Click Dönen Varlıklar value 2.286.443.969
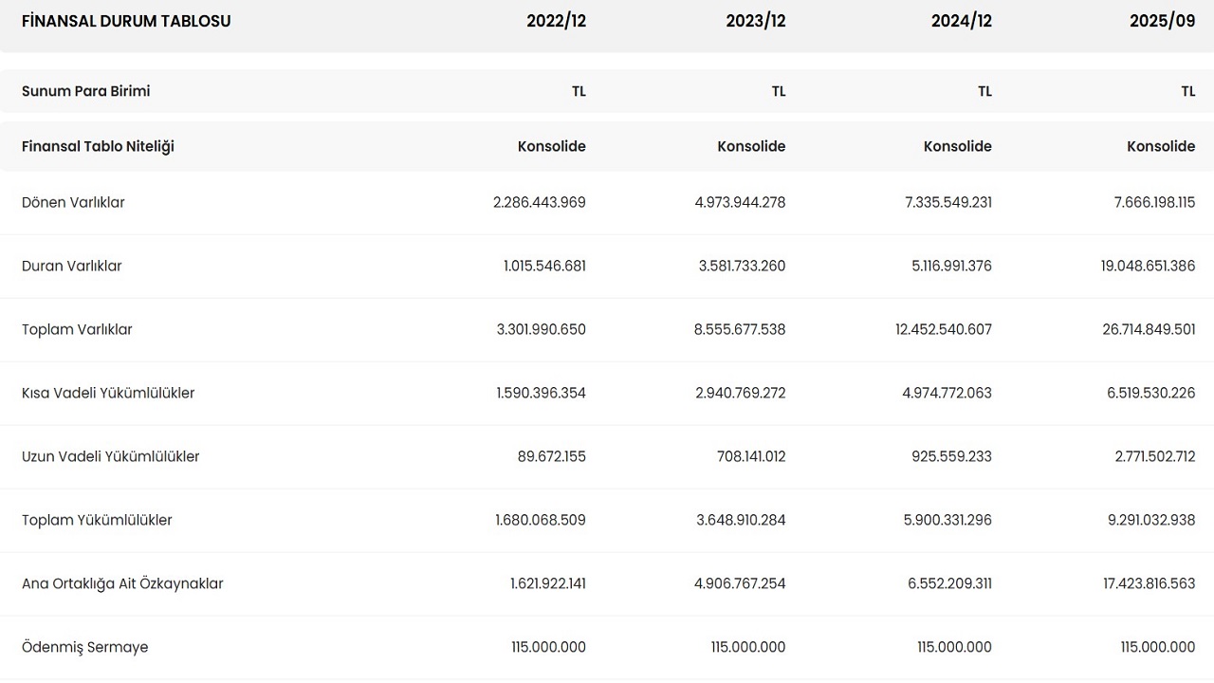Image resolution: width=1214 pixels, height=683 pixels. [539, 202]
